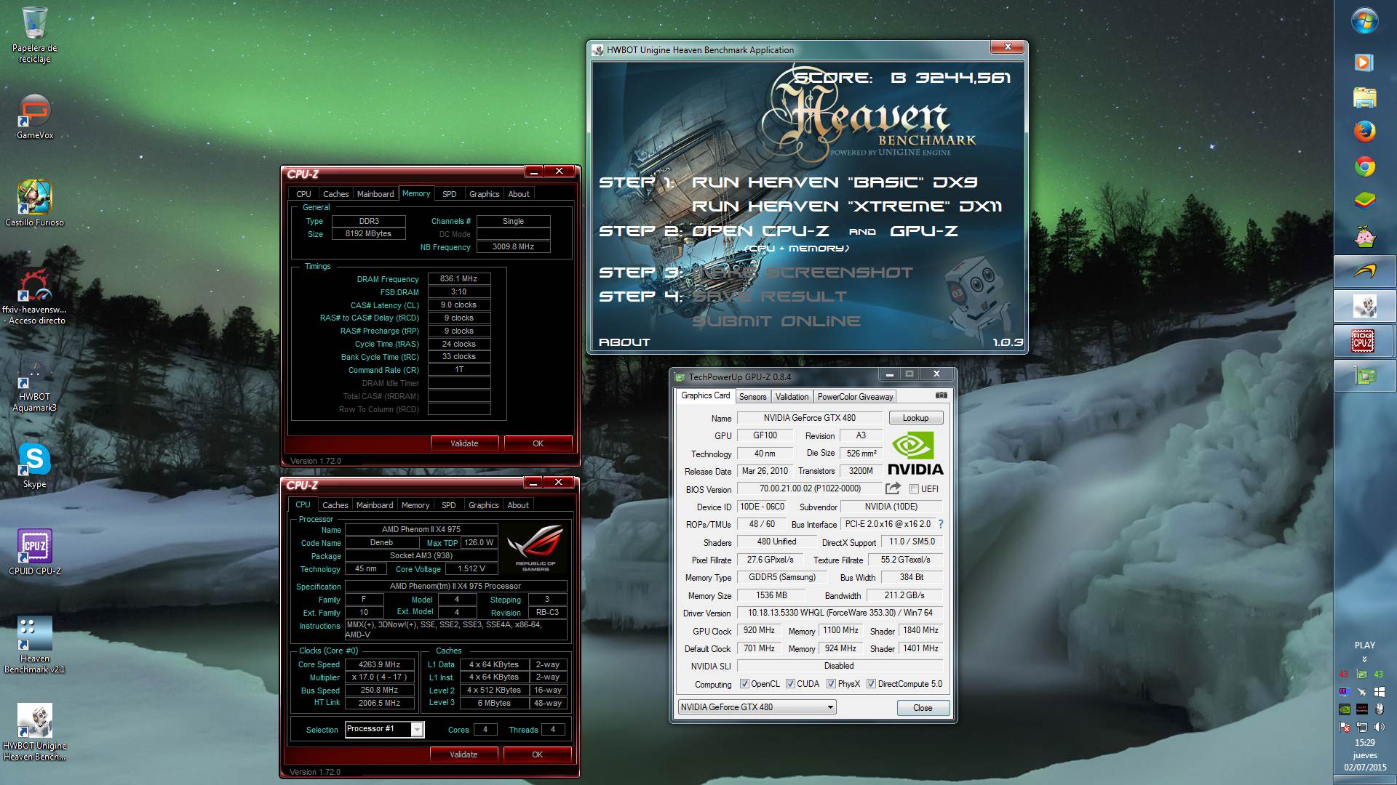Open the network tray icon
Viewport: 1397px width, 785px height.
[1361, 727]
